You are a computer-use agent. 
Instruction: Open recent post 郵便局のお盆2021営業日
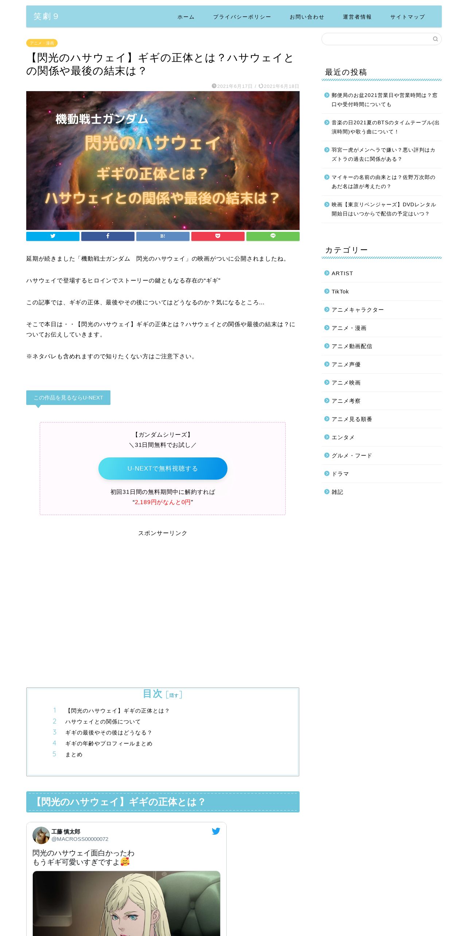385,100
